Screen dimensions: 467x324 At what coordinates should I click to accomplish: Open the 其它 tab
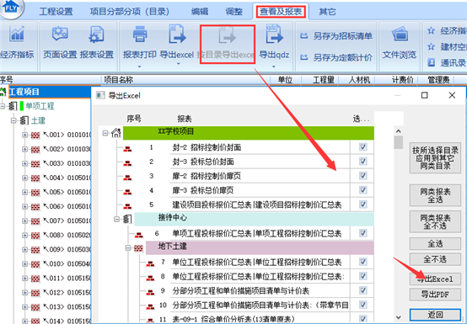coord(327,12)
